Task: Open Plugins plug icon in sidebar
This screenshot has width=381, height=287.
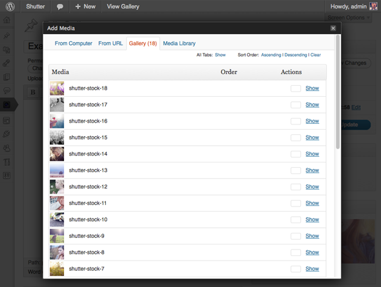Action: [x=6, y=134]
